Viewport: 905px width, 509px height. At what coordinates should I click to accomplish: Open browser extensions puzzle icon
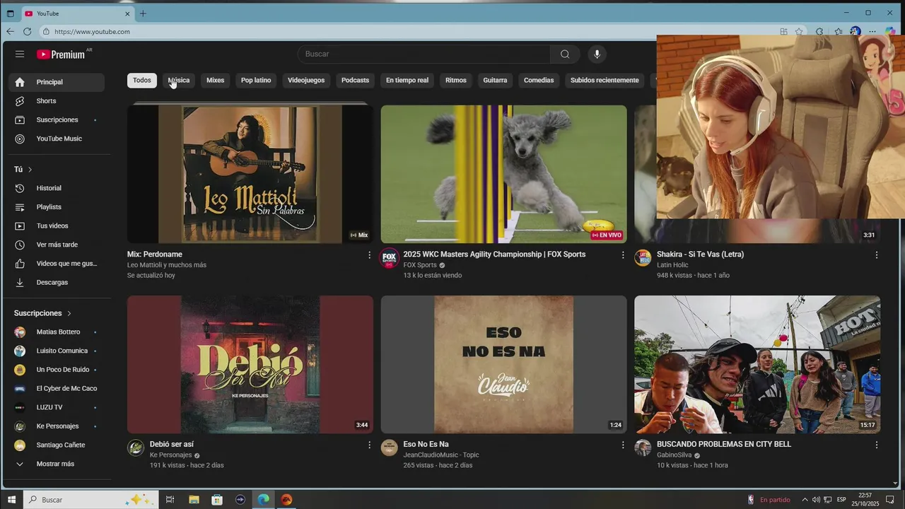[819, 32]
